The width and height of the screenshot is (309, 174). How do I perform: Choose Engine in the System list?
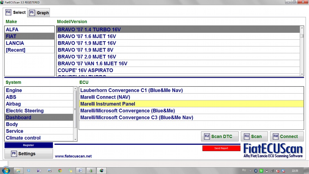click(39, 90)
